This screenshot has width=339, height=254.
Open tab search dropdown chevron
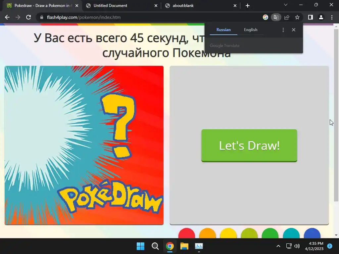point(286,5)
